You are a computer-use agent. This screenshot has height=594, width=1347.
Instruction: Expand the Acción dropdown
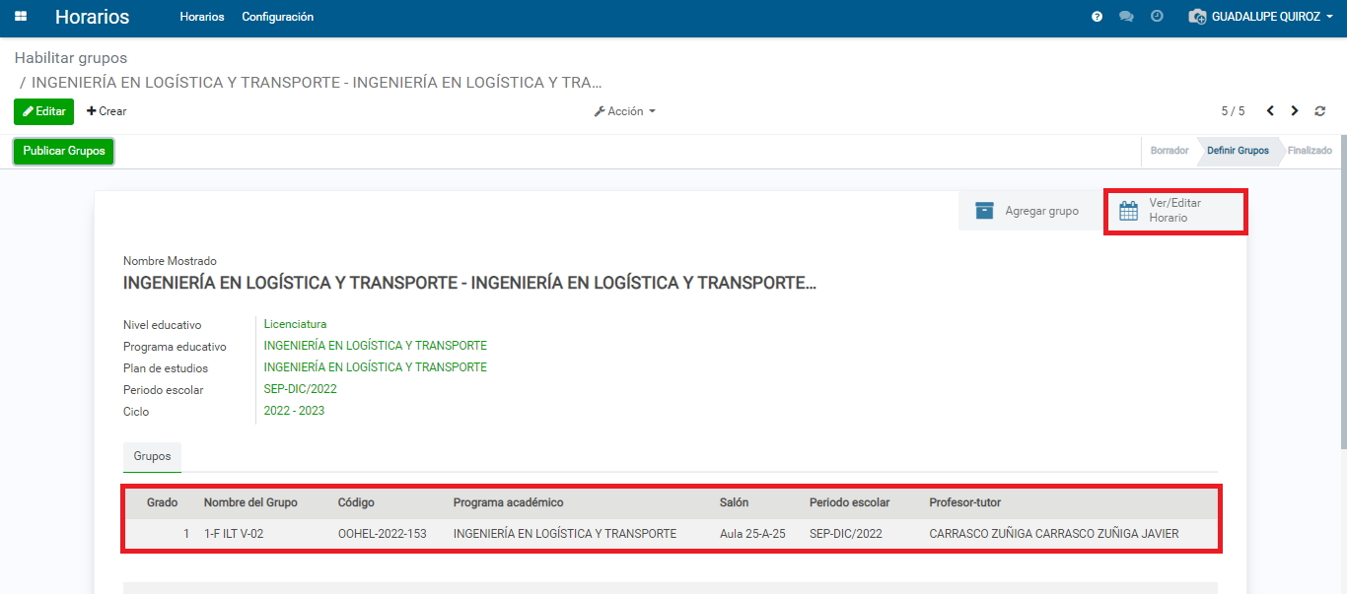(x=624, y=111)
